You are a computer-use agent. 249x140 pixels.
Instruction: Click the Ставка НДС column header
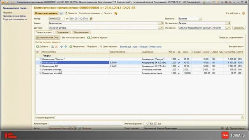pyautogui.click(x=217, y=52)
